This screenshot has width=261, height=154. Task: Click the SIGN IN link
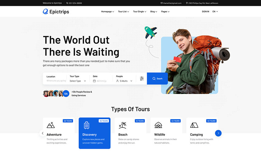point(205,12)
